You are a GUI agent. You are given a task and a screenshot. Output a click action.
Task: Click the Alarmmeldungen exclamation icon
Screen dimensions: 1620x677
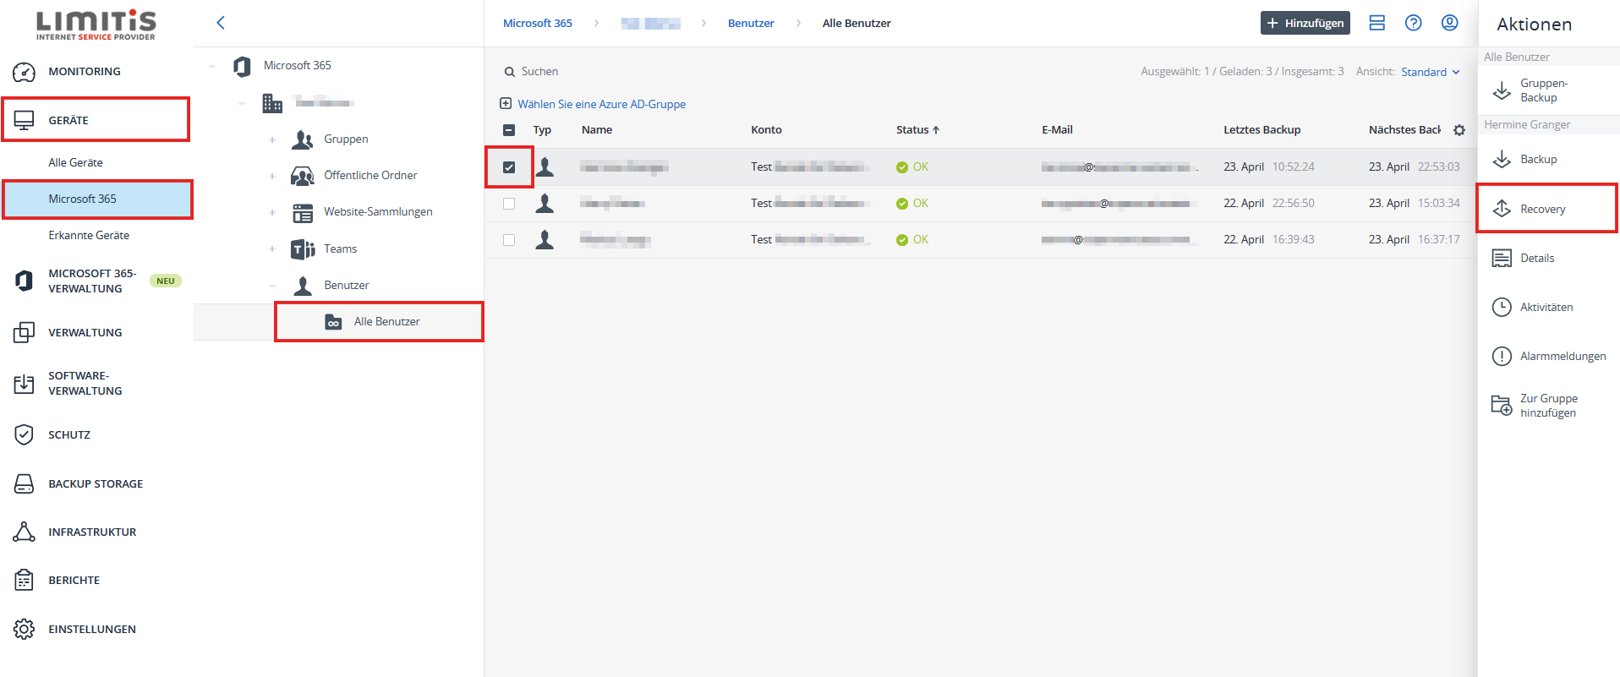click(x=1502, y=356)
